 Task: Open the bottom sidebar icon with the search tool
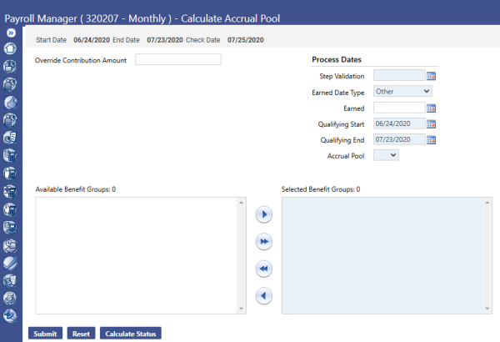point(10,316)
